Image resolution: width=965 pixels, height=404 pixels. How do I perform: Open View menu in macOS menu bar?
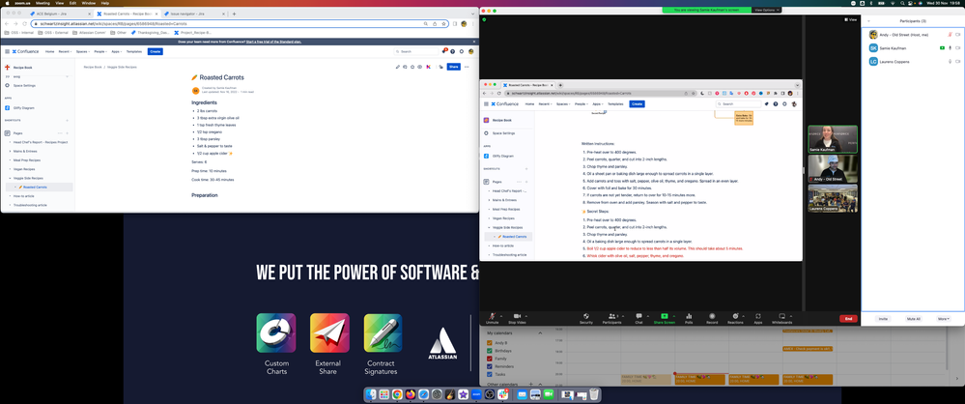point(60,3)
